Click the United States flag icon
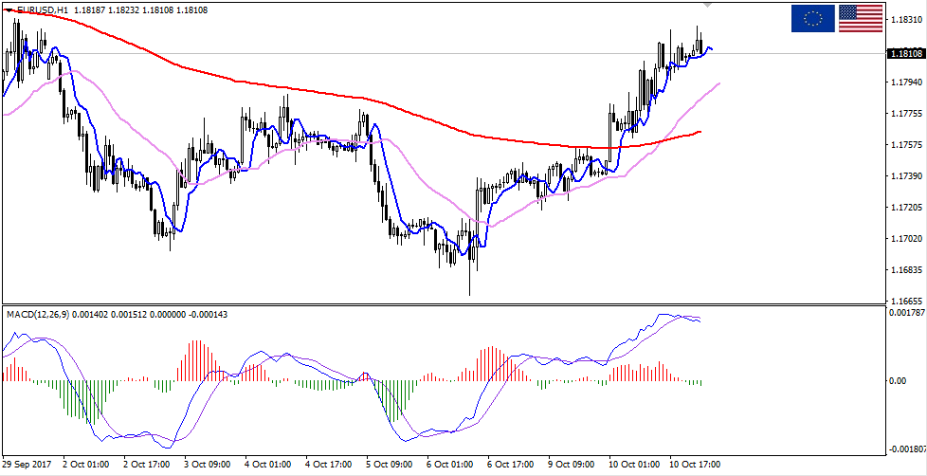Screen dimensions: 927x476 coord(861,18)
